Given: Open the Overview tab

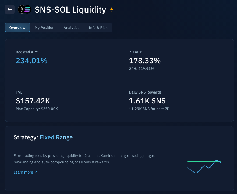Looking at the screenshot, I should (17, 28).
